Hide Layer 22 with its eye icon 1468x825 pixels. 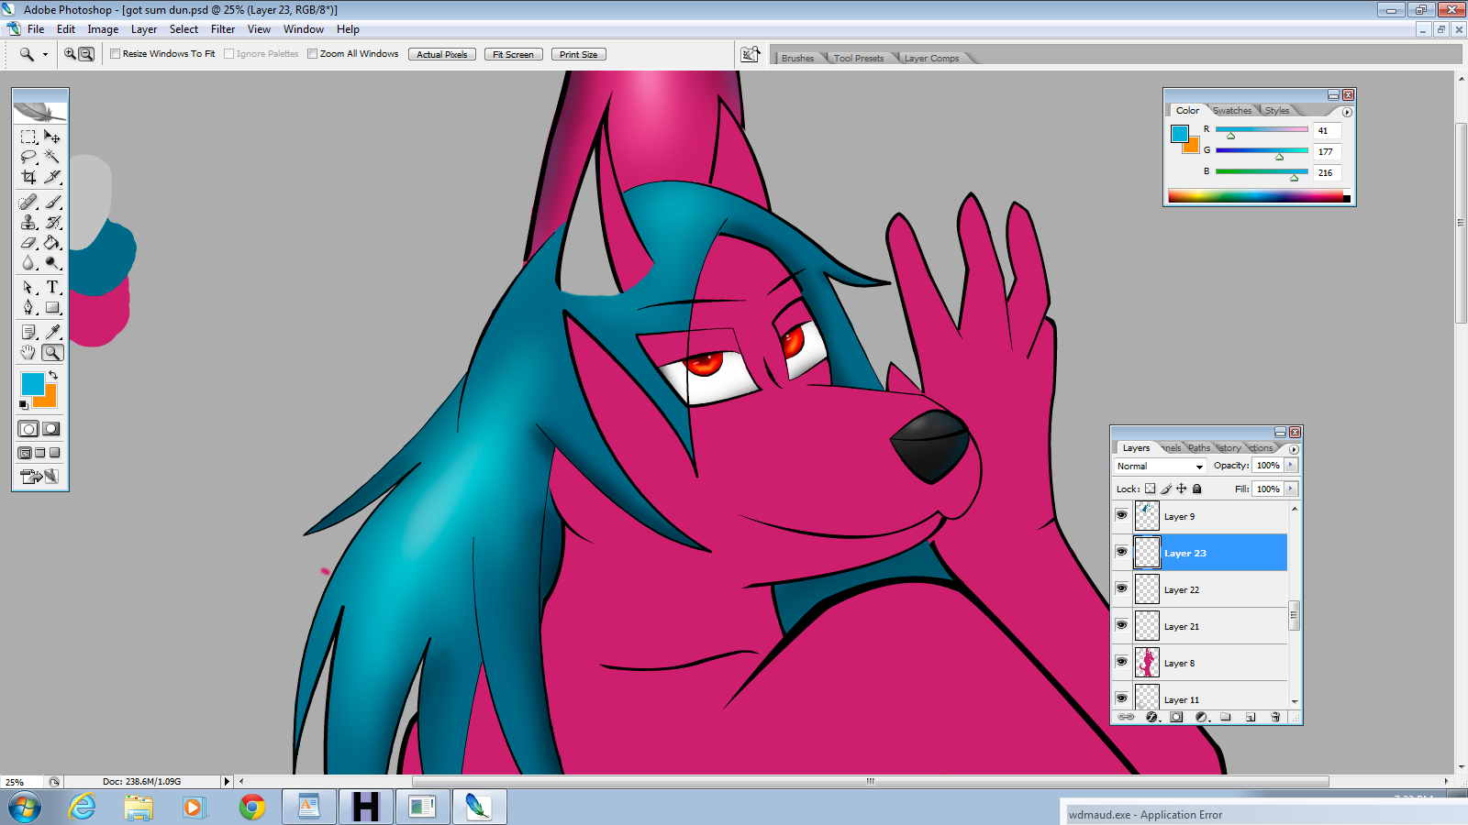pos(1121,588)
